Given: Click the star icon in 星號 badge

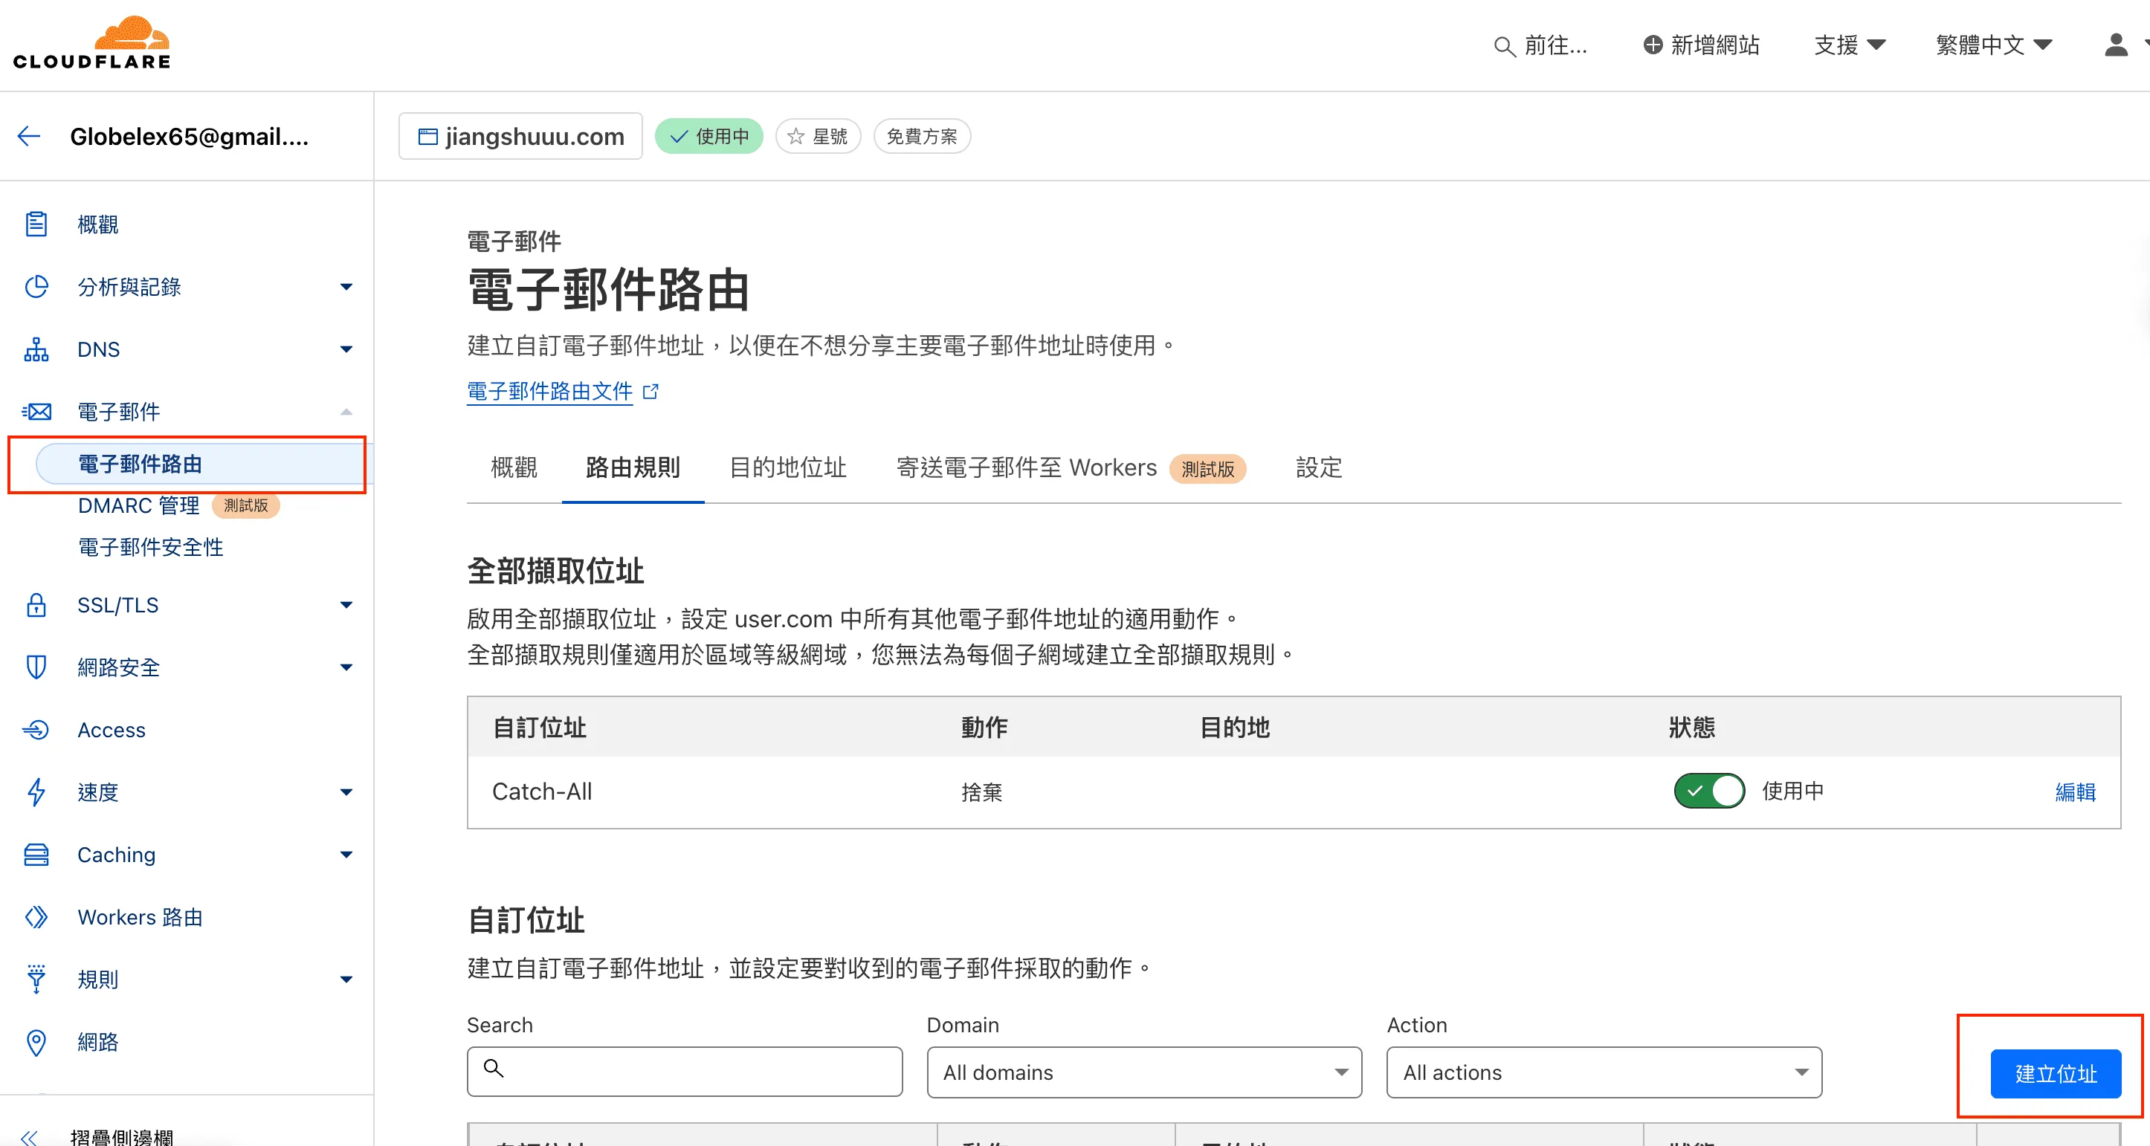Looking at the screenshot, I should [796, 136].
